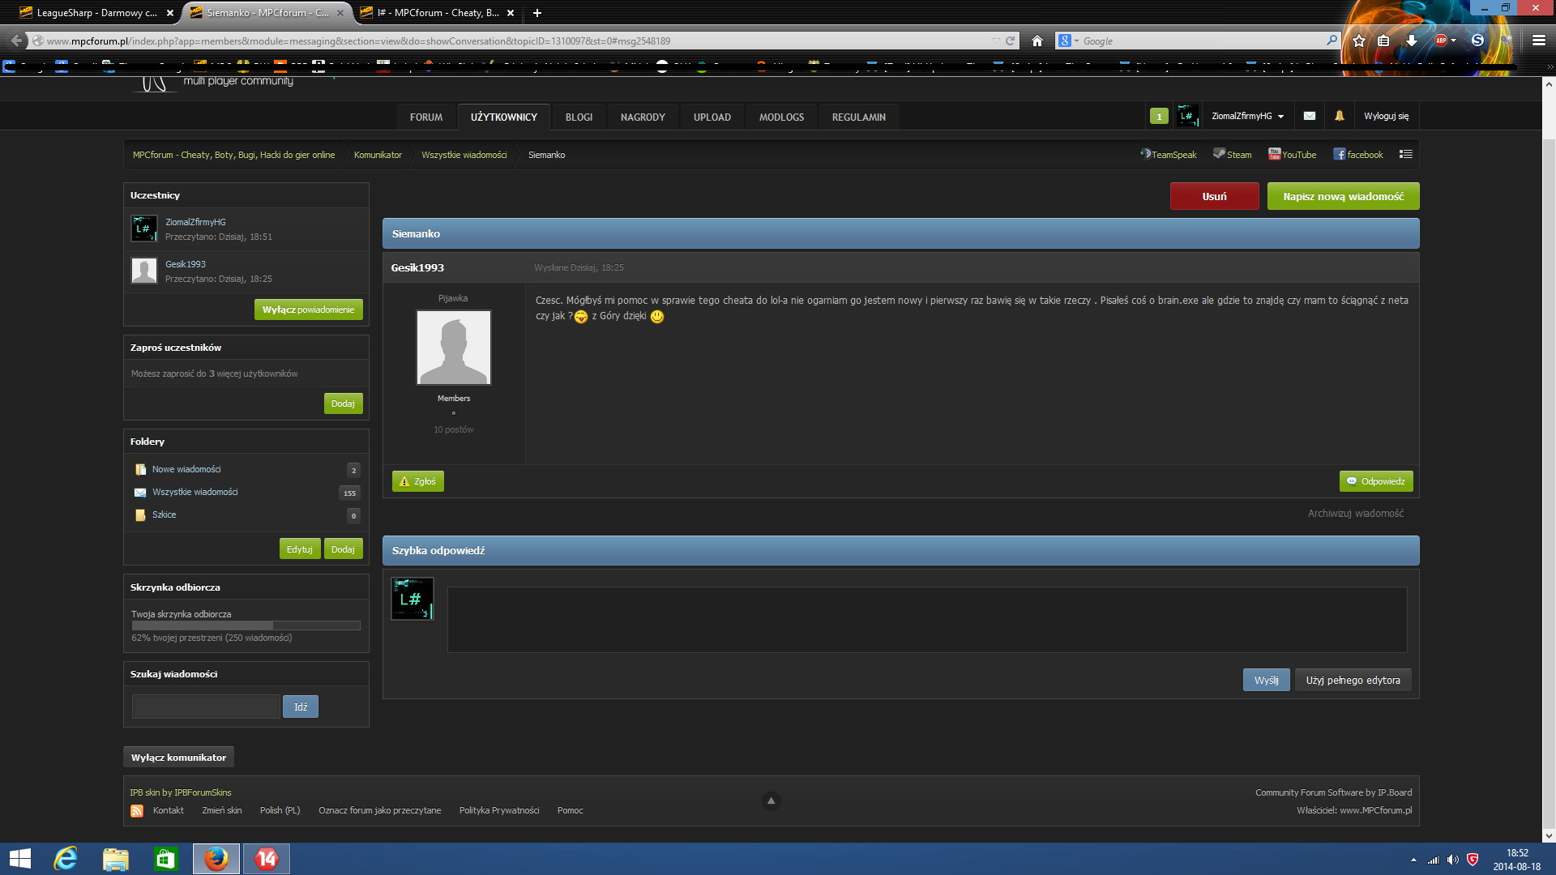Viewport: 1556px width, 875px height.
Task: Click the list view icon beside facebook
Action: point(1405,154)
